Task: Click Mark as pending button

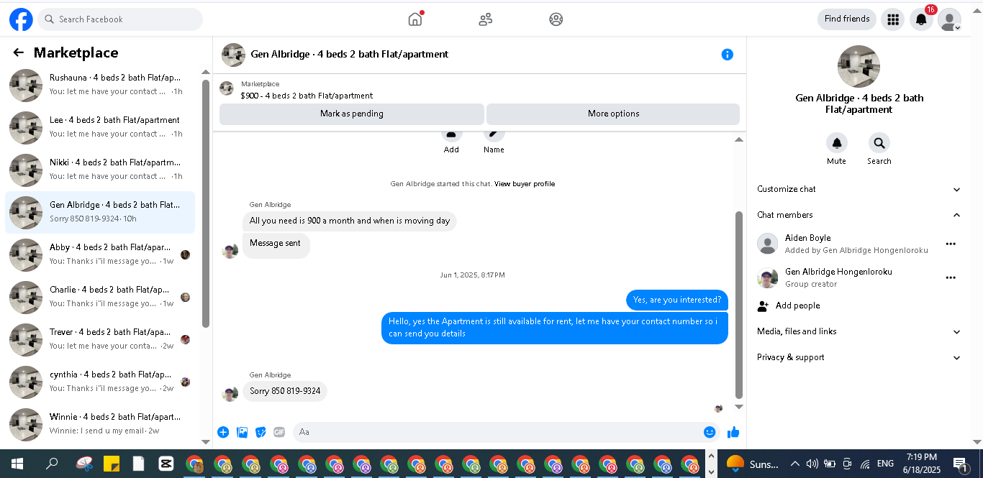Action: pyautogui.click(x=352, y=114)
